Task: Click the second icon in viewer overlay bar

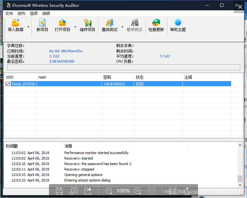Action: [x=73, y=191]
